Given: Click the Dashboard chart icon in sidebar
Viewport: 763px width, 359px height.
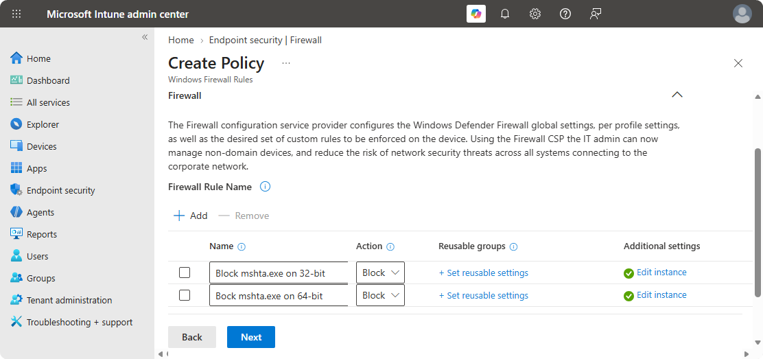Looking at the screenshot, I should 16,80.
